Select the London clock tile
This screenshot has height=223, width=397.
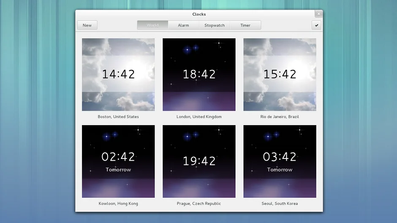pyautogui.click(x=199, y=75)
